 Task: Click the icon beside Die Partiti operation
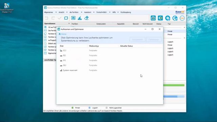tap(45, 30)
